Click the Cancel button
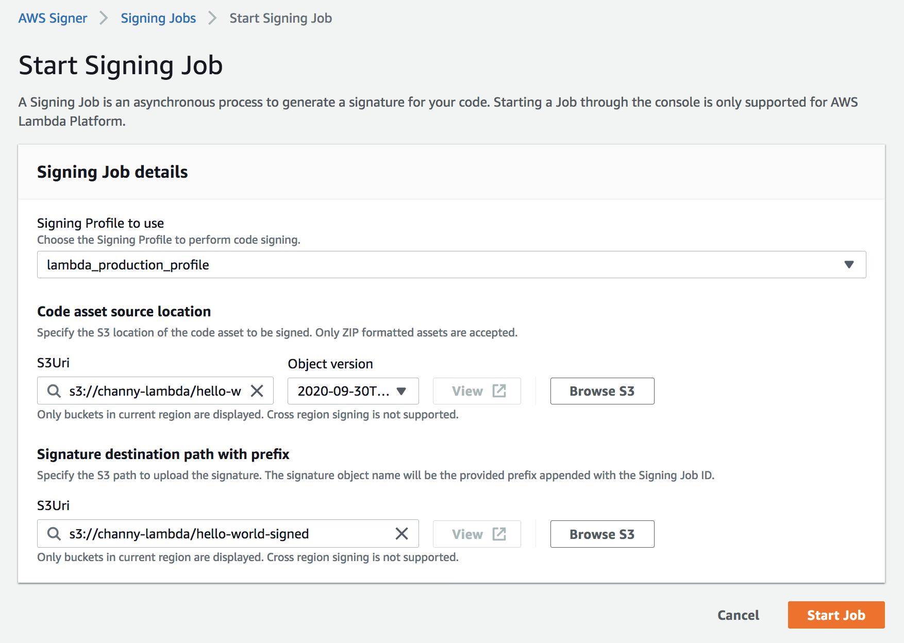The image size is (904, 643). tap(738, 615)
